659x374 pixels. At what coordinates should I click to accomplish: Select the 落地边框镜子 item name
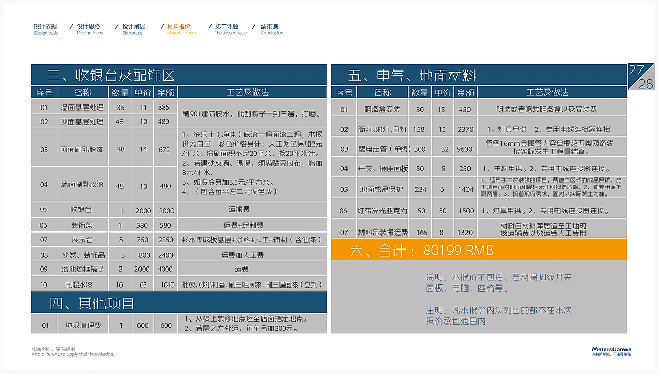[x=82, y=269]
